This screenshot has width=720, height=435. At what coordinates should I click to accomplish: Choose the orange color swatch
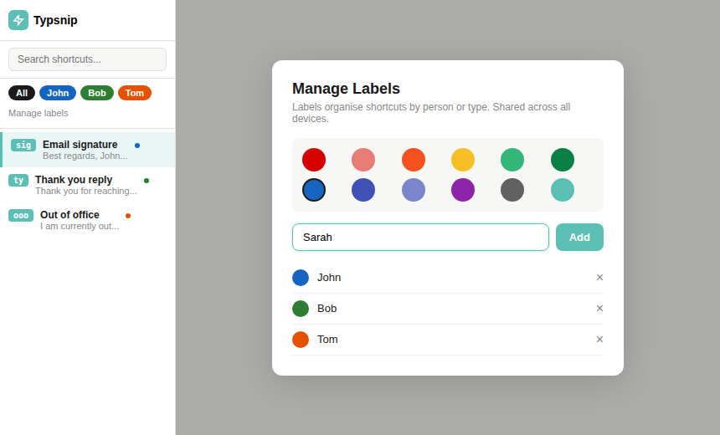[414, 160]
